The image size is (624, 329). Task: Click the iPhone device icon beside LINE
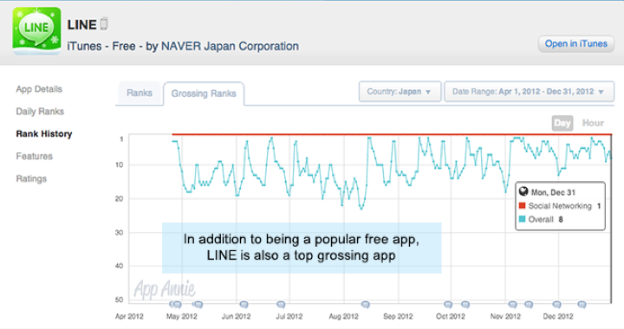104,24
